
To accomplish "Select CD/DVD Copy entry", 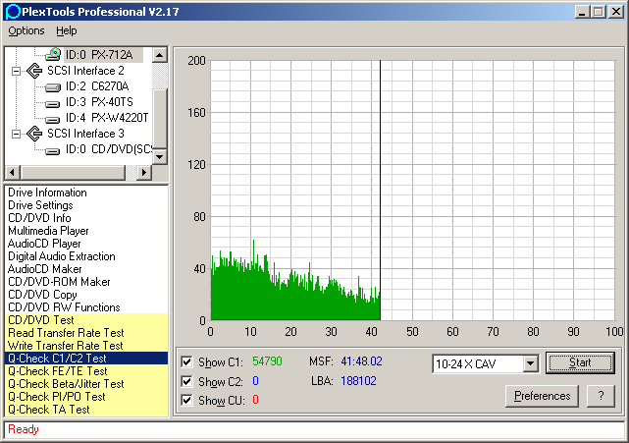I will [x=86, y=295].
